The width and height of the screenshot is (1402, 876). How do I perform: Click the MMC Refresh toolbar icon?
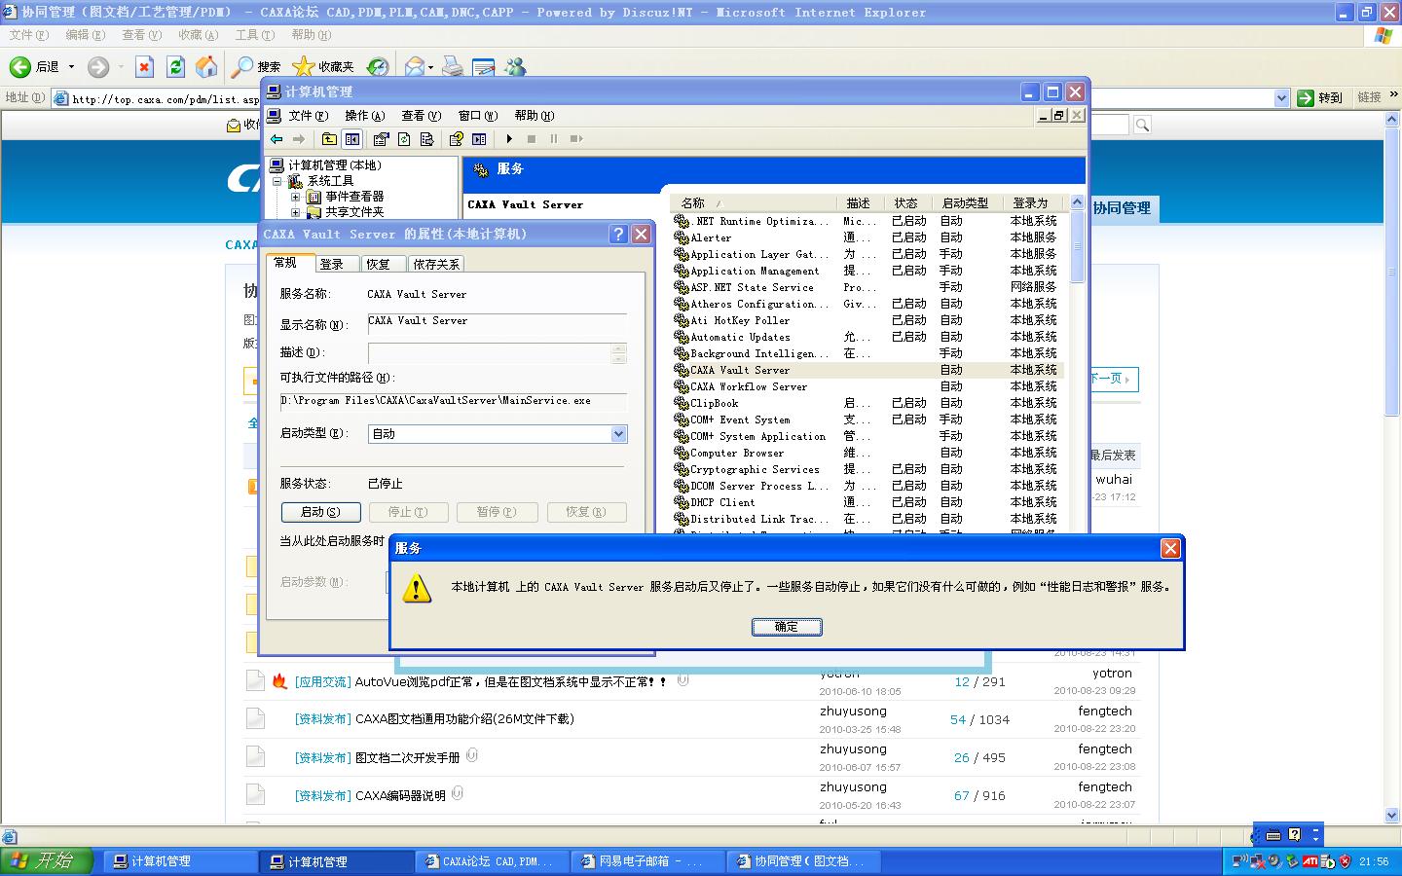click(404, 139)
